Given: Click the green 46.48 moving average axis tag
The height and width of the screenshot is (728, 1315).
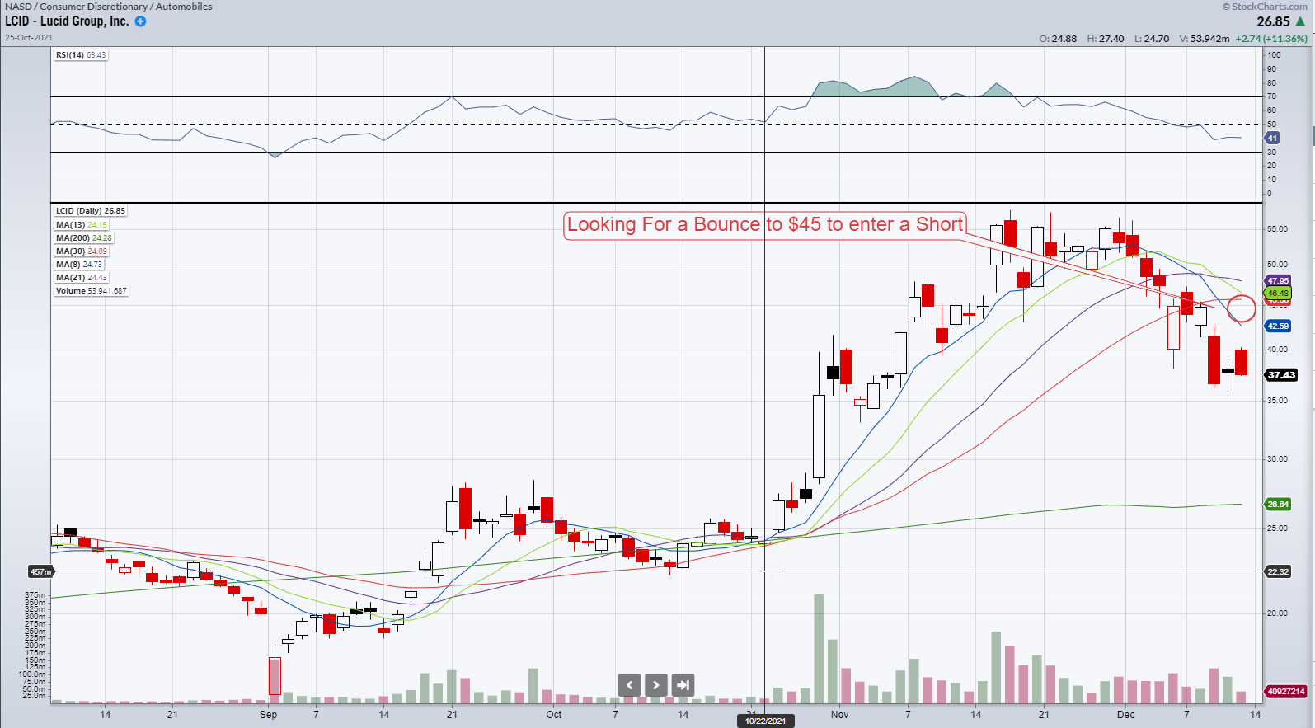Looking at the screenshot, I should 1278,293.
